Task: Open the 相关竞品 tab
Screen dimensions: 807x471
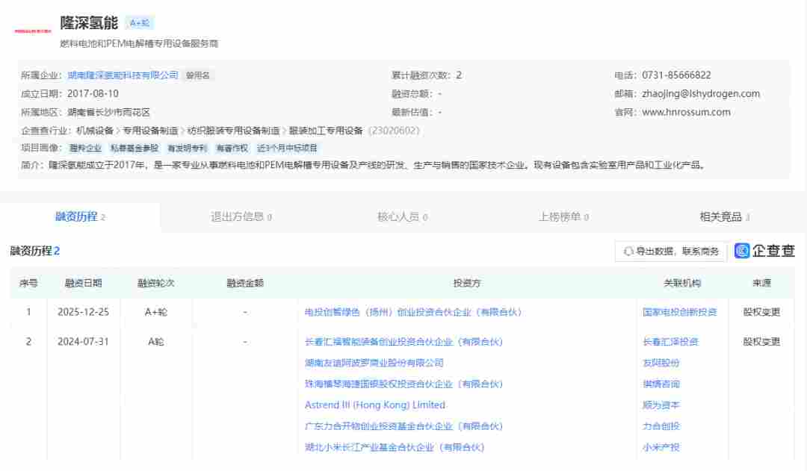Action: (721, 216)
